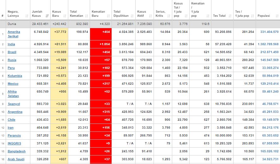Select world total cases 29.433.461
This screenshot has width=280, height=164.
40,24
